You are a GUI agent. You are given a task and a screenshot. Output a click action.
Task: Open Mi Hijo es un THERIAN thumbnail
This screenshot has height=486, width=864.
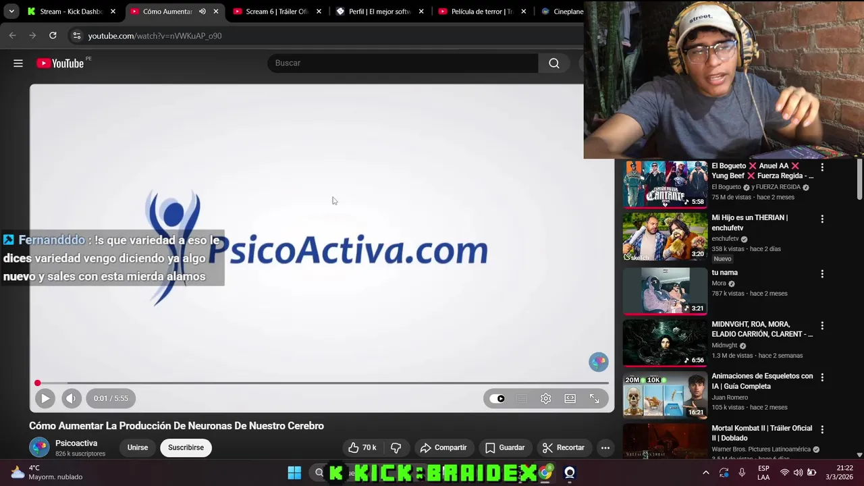(665, 237)
